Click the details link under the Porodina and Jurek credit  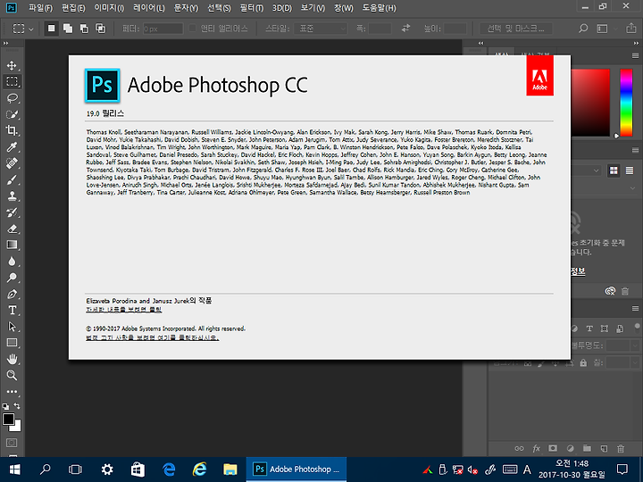pyautogui.click(x=124, y=310)
